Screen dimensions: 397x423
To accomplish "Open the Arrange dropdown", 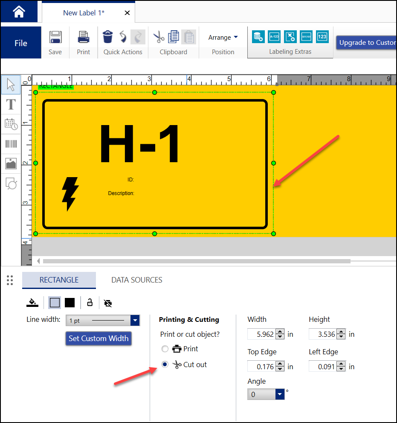I will tap(223, 37).
